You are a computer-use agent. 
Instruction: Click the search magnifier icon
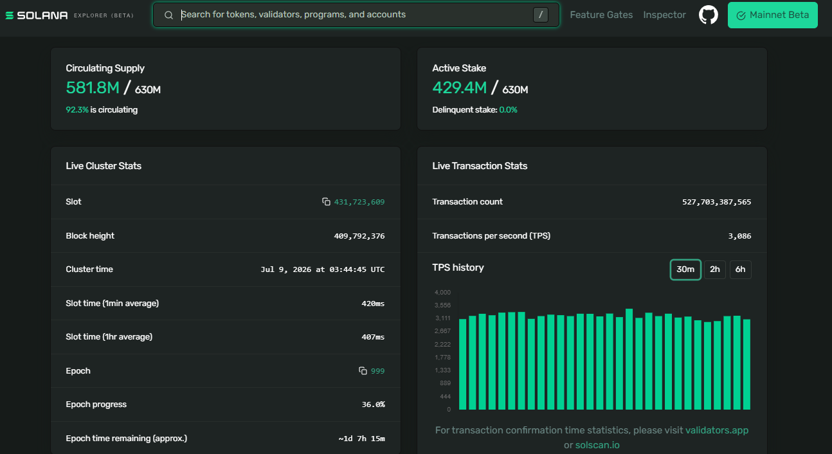[x=168, y=15]
